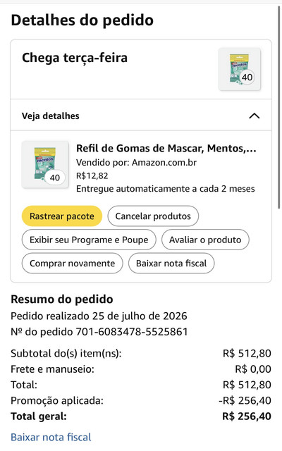The image size is (282, 451).
Task: Open the Mentos product image in details section
Action: 45,164
